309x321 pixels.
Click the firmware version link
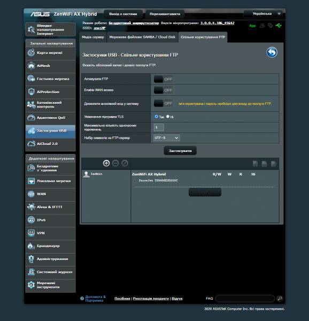click(217, 23)
